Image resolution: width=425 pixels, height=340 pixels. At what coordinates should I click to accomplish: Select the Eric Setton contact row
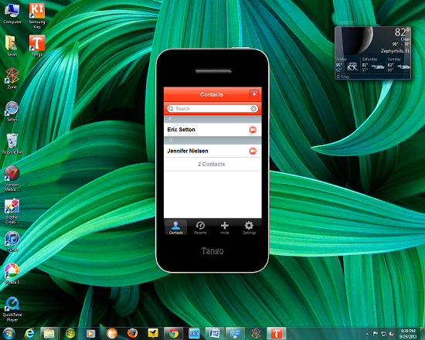(212, 130)
